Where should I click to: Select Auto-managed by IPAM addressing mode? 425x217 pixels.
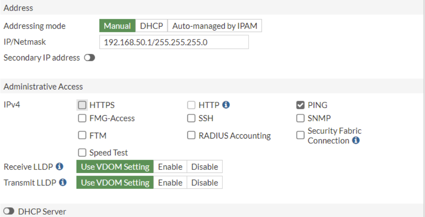(x=215, y=26)
